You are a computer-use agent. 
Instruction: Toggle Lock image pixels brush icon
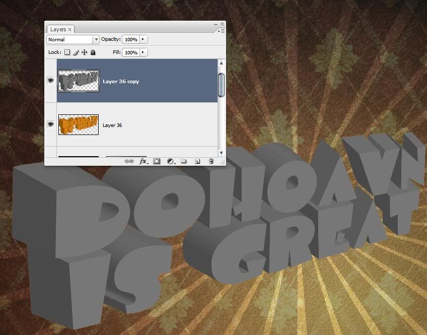(x=76, y=52)
